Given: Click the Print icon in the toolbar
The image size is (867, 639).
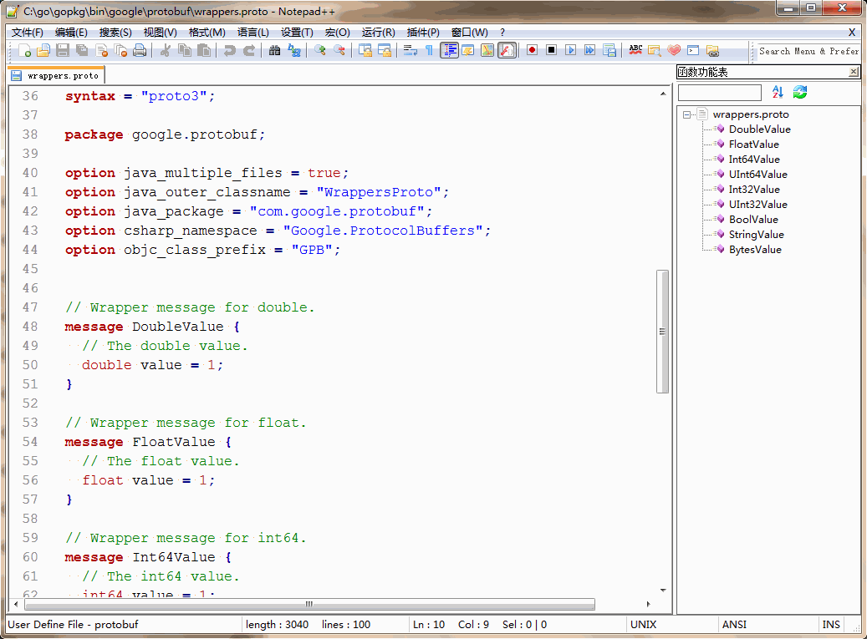Looking at the screenshot, I should 140,51.
